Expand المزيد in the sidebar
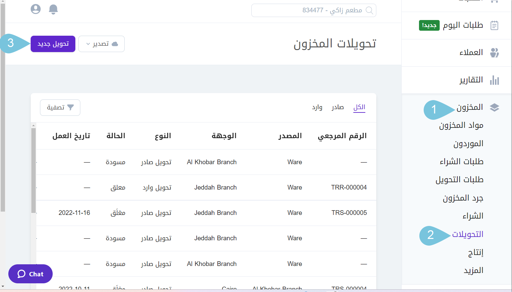The height and width of the screenshot is (292, 512). tap(473, 270)
